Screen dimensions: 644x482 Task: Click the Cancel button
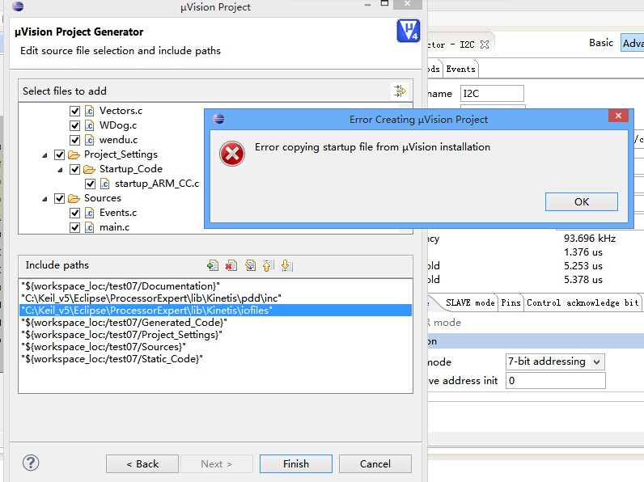(x=375, y=464)
